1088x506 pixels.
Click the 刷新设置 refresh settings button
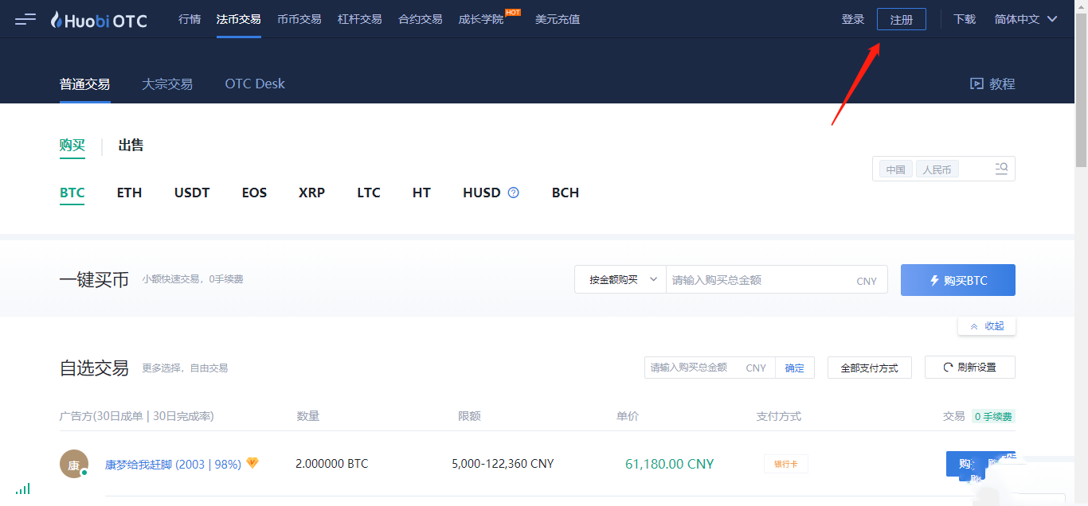point(970,368)
